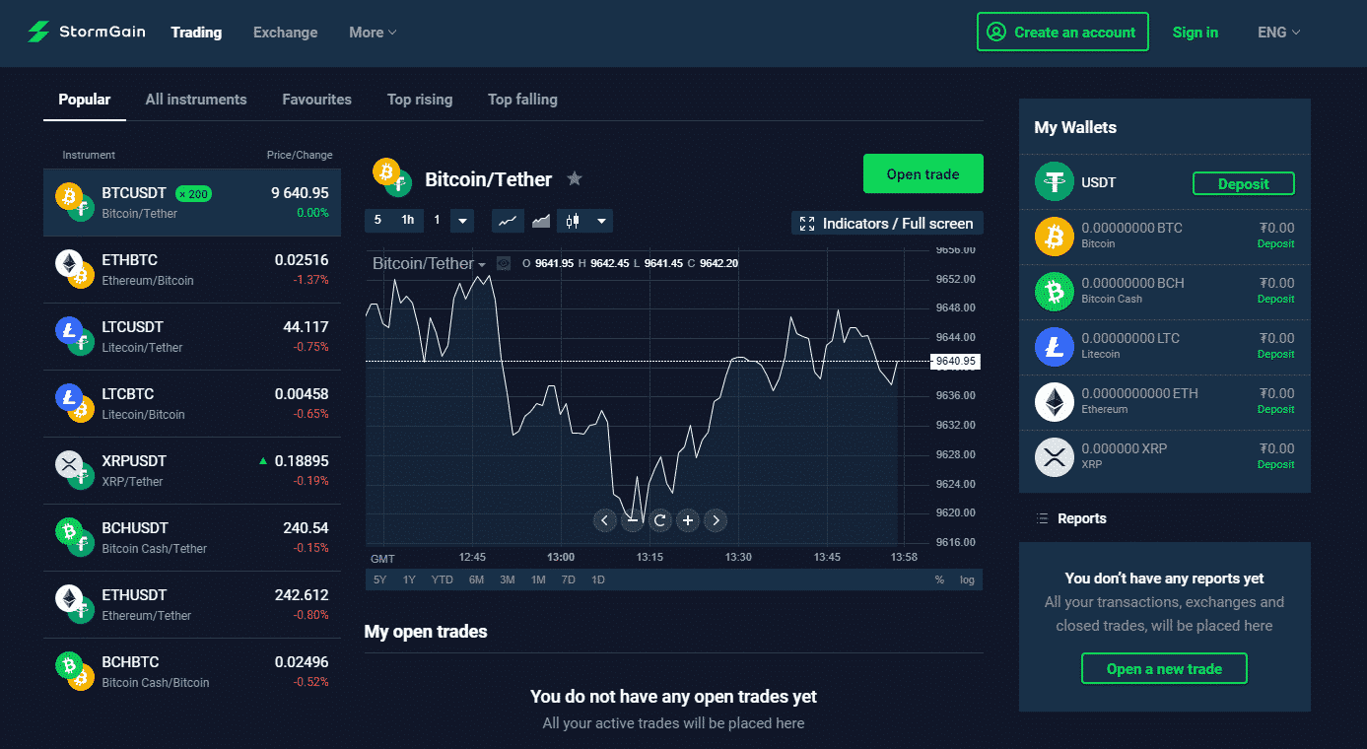Select the 5 minute interval
1367x749 pixels.
pyautogui.click(x=377, y=221)
